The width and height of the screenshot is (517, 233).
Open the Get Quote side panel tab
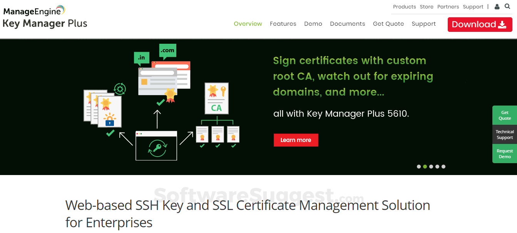pyautogui.click(x=505, y=115)
